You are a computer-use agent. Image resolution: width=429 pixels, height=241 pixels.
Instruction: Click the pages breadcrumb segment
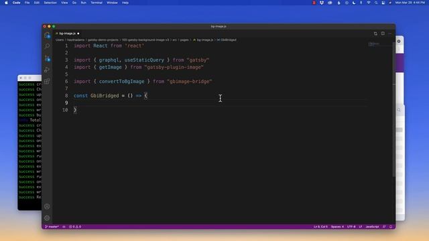click(x=184, y=40)
